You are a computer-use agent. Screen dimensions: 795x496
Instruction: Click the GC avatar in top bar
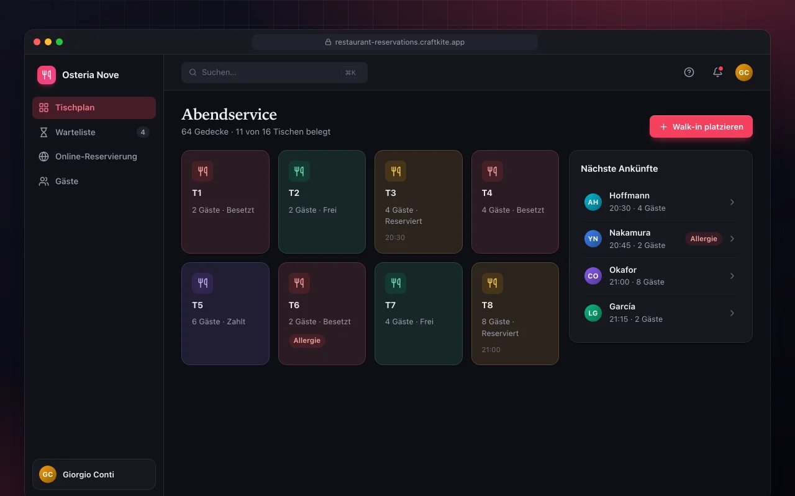744,73
